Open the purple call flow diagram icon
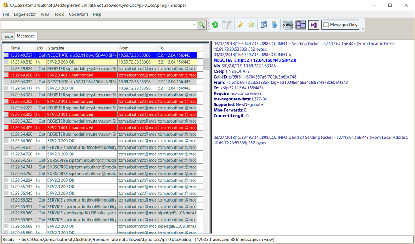Screen dimensions: 415x244 click(x=301, y=25)
